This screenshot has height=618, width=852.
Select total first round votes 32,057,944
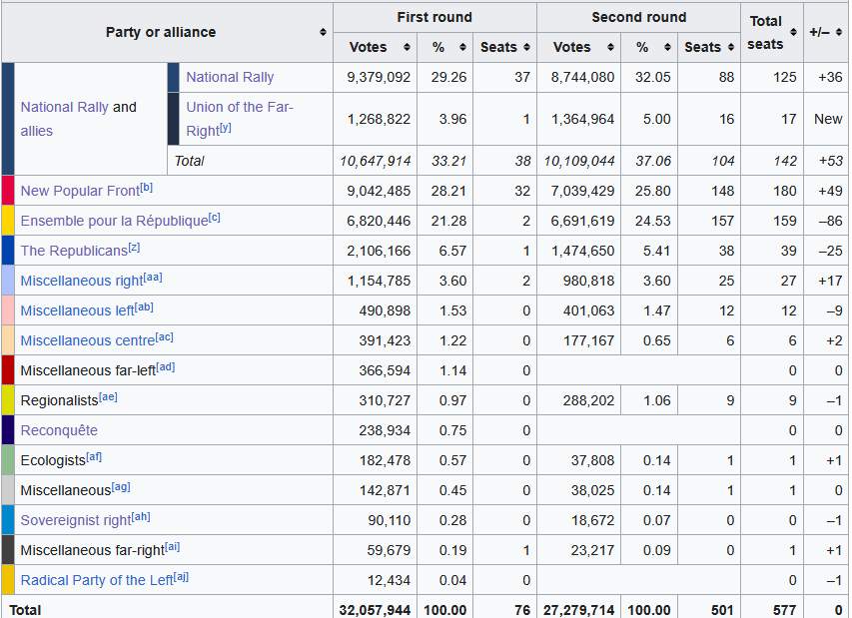375,610
